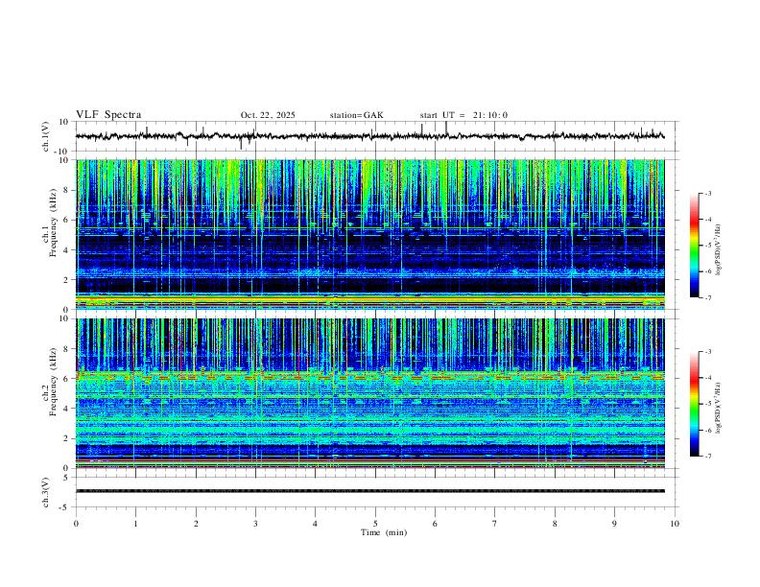Click the yellow sub-1 kHz band in ch.1 spectrogram
760x587 pixels.
[369, 300]
